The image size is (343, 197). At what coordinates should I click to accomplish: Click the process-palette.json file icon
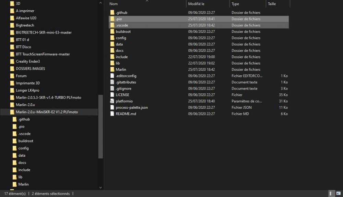point(112,107)
